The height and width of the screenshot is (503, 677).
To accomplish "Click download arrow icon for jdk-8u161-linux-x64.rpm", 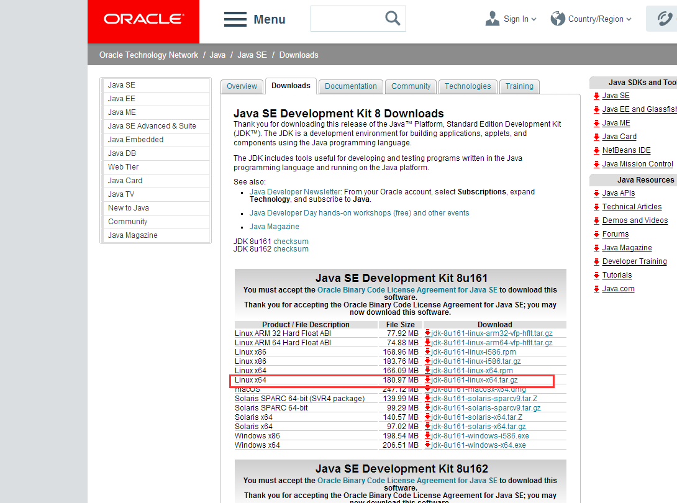I will [427, 371].
